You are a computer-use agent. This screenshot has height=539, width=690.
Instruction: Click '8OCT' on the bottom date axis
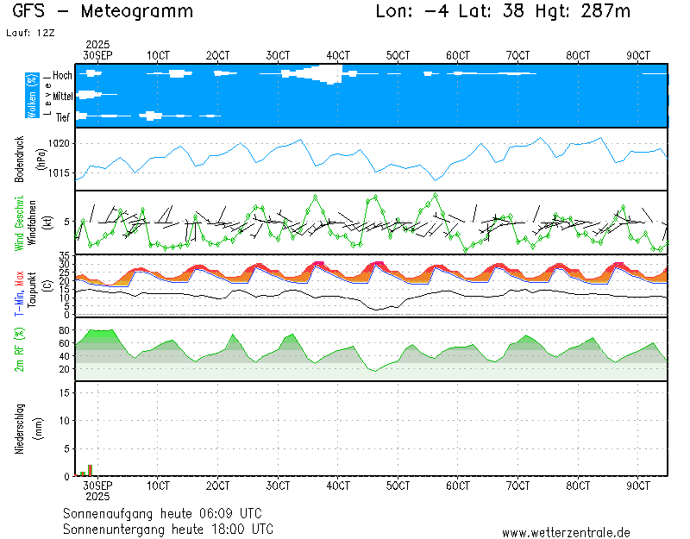click(578, 486)
